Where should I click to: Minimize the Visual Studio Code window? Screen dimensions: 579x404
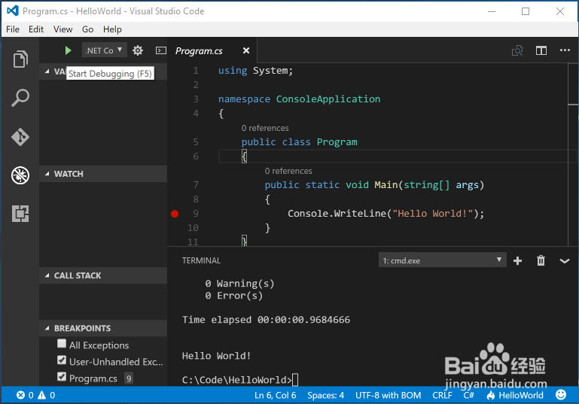[492, 11]
